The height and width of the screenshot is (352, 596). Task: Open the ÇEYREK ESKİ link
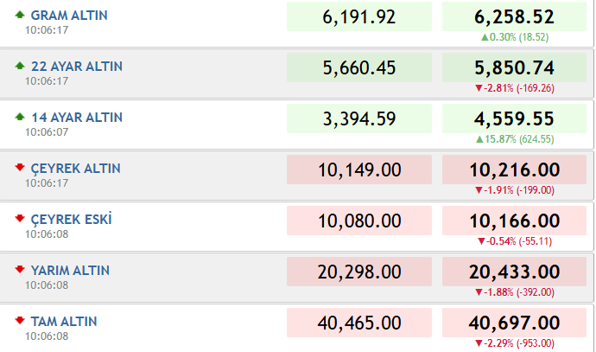[71, 219]
